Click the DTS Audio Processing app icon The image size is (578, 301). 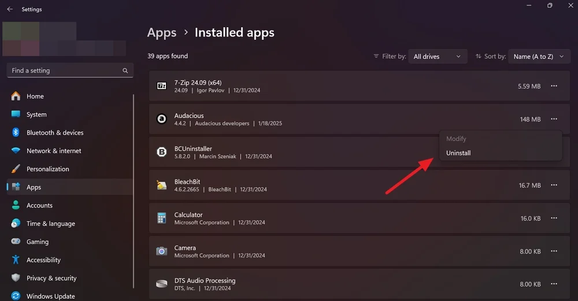pyautogui.click(x=161, y=284)
